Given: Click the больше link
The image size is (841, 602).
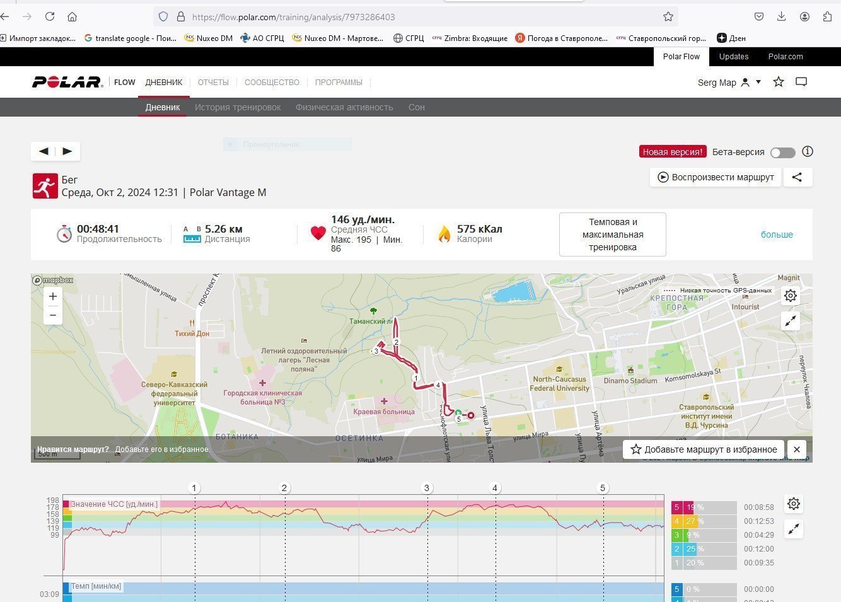Looking at the screenshot, I should (x=777, y=234).
